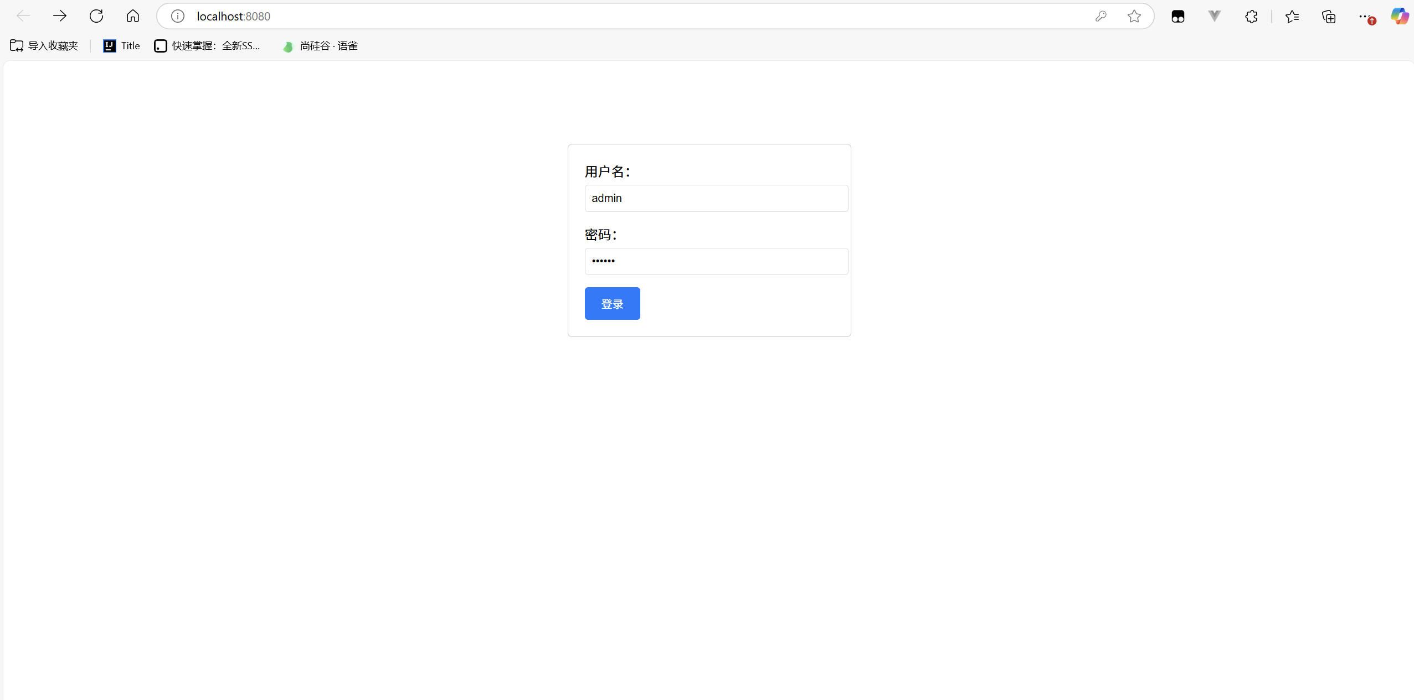The width and height of the screenshot is (1414, 700).
Task: Click the black mask extension icon
Action: 1178,17
